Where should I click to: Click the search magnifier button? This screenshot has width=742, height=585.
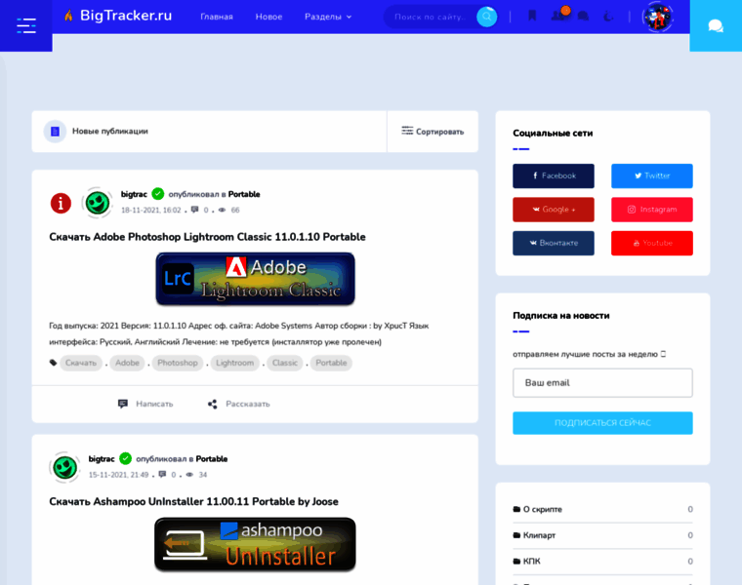click(x=486, y=17)
